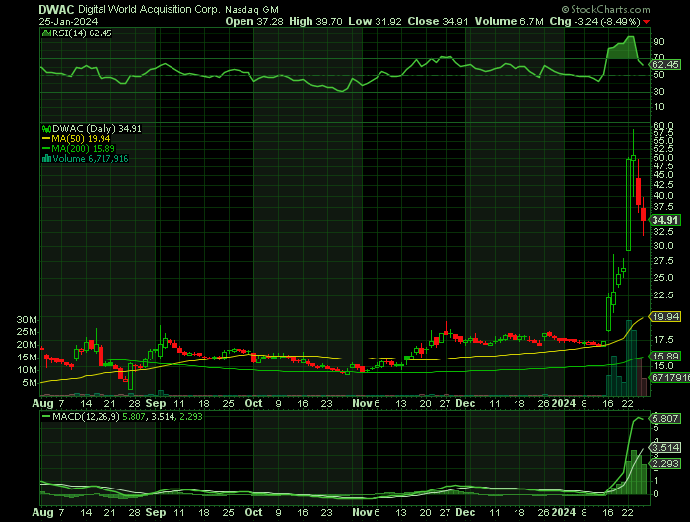Image resolution: width=690 pixels, height=522 pixels.
Task: Click the Volume 6.7M header value
Action: tap(509, 21)
